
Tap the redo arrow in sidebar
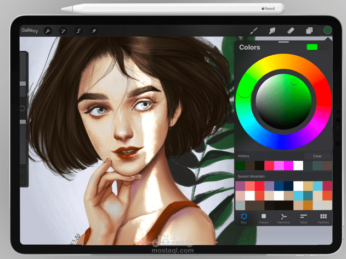[22, 181]
